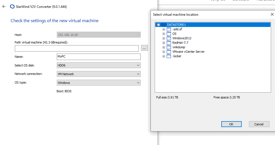
Task: Click the .locker folder icon
Action: tap(169, 56)
